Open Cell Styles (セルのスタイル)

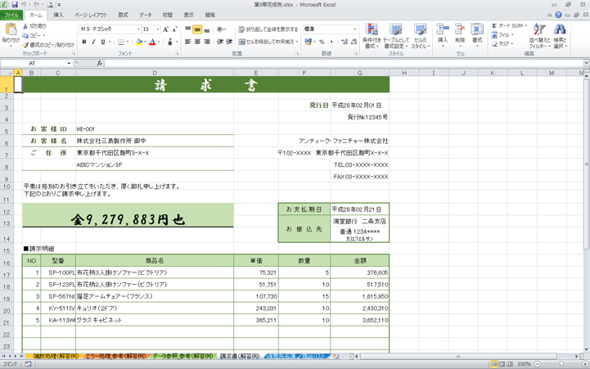pyautogui.click(x=421, y=35)
